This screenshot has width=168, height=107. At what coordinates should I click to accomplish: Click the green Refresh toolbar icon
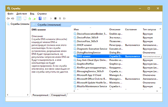[x=30, y=18]
